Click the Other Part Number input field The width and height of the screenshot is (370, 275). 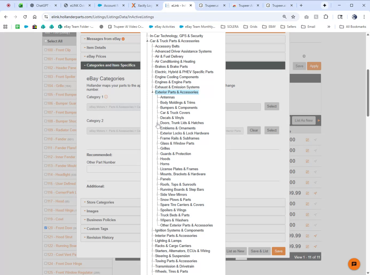[113, 169]
